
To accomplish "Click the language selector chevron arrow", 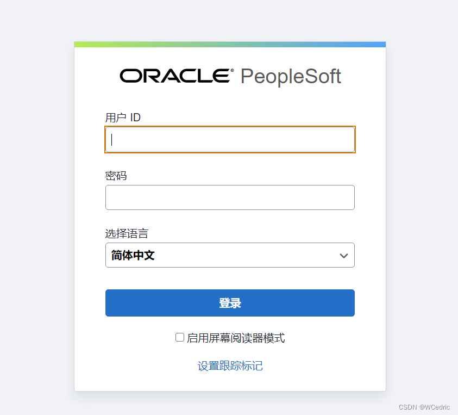I will (x=343, y=255).
